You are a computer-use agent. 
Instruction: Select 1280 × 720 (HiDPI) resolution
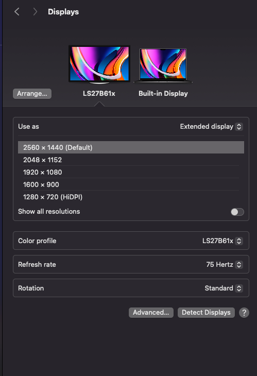(x=131, y=197)
